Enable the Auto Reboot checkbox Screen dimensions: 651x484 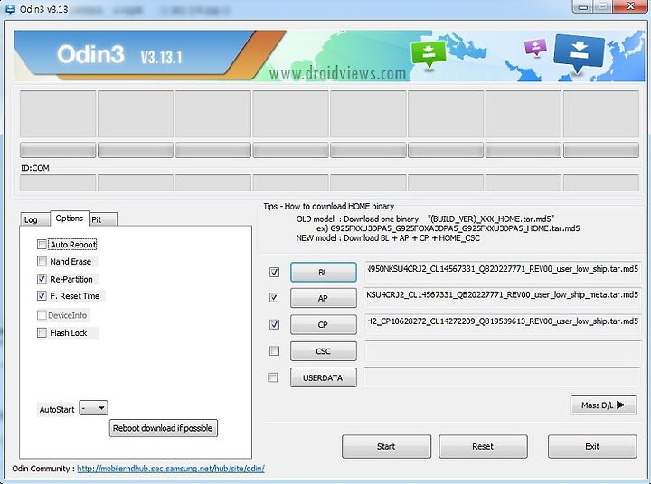click(x=42, y=245)
